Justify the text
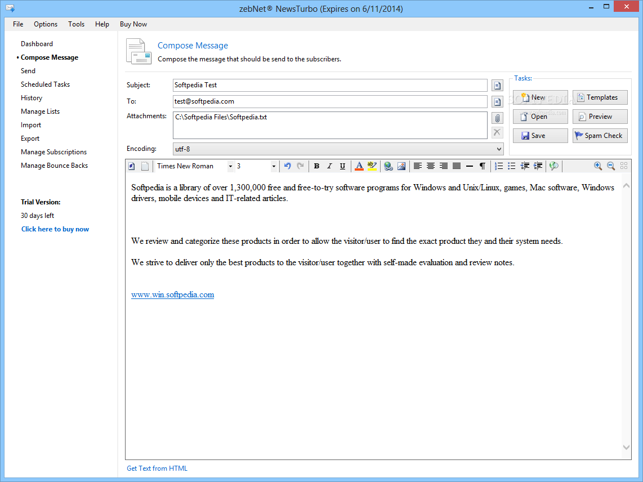 [x=457, y=166]
